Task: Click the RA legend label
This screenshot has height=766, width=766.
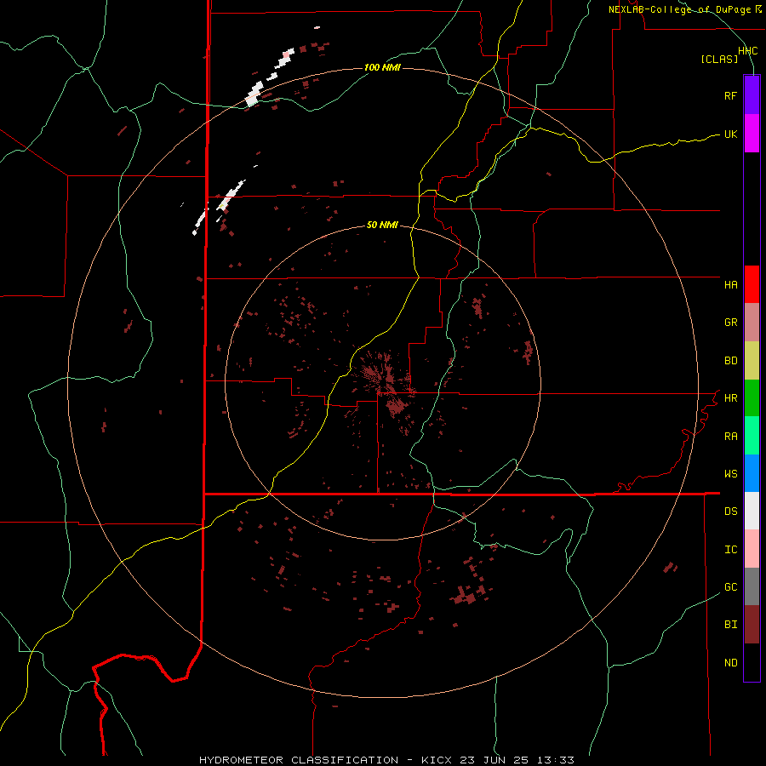Action: point(730,437)
